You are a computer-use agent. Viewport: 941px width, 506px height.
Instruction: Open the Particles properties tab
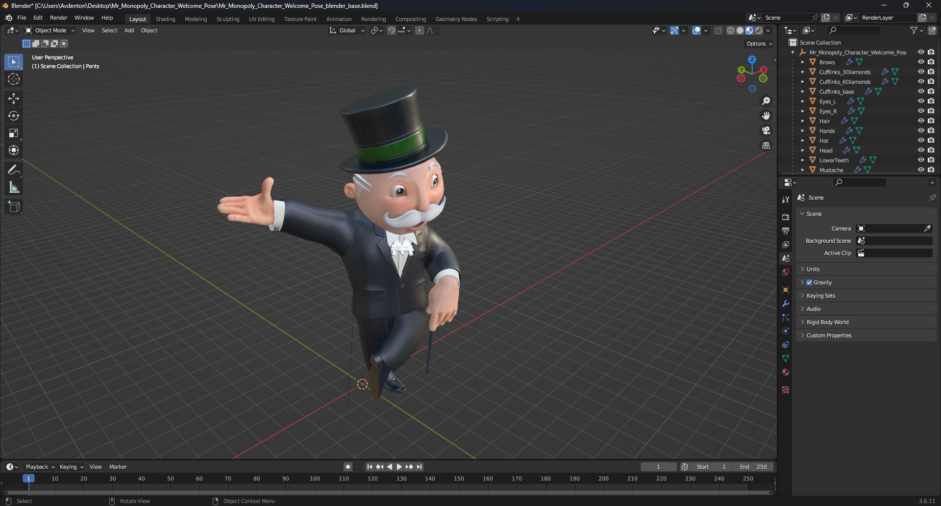point(786,317)
